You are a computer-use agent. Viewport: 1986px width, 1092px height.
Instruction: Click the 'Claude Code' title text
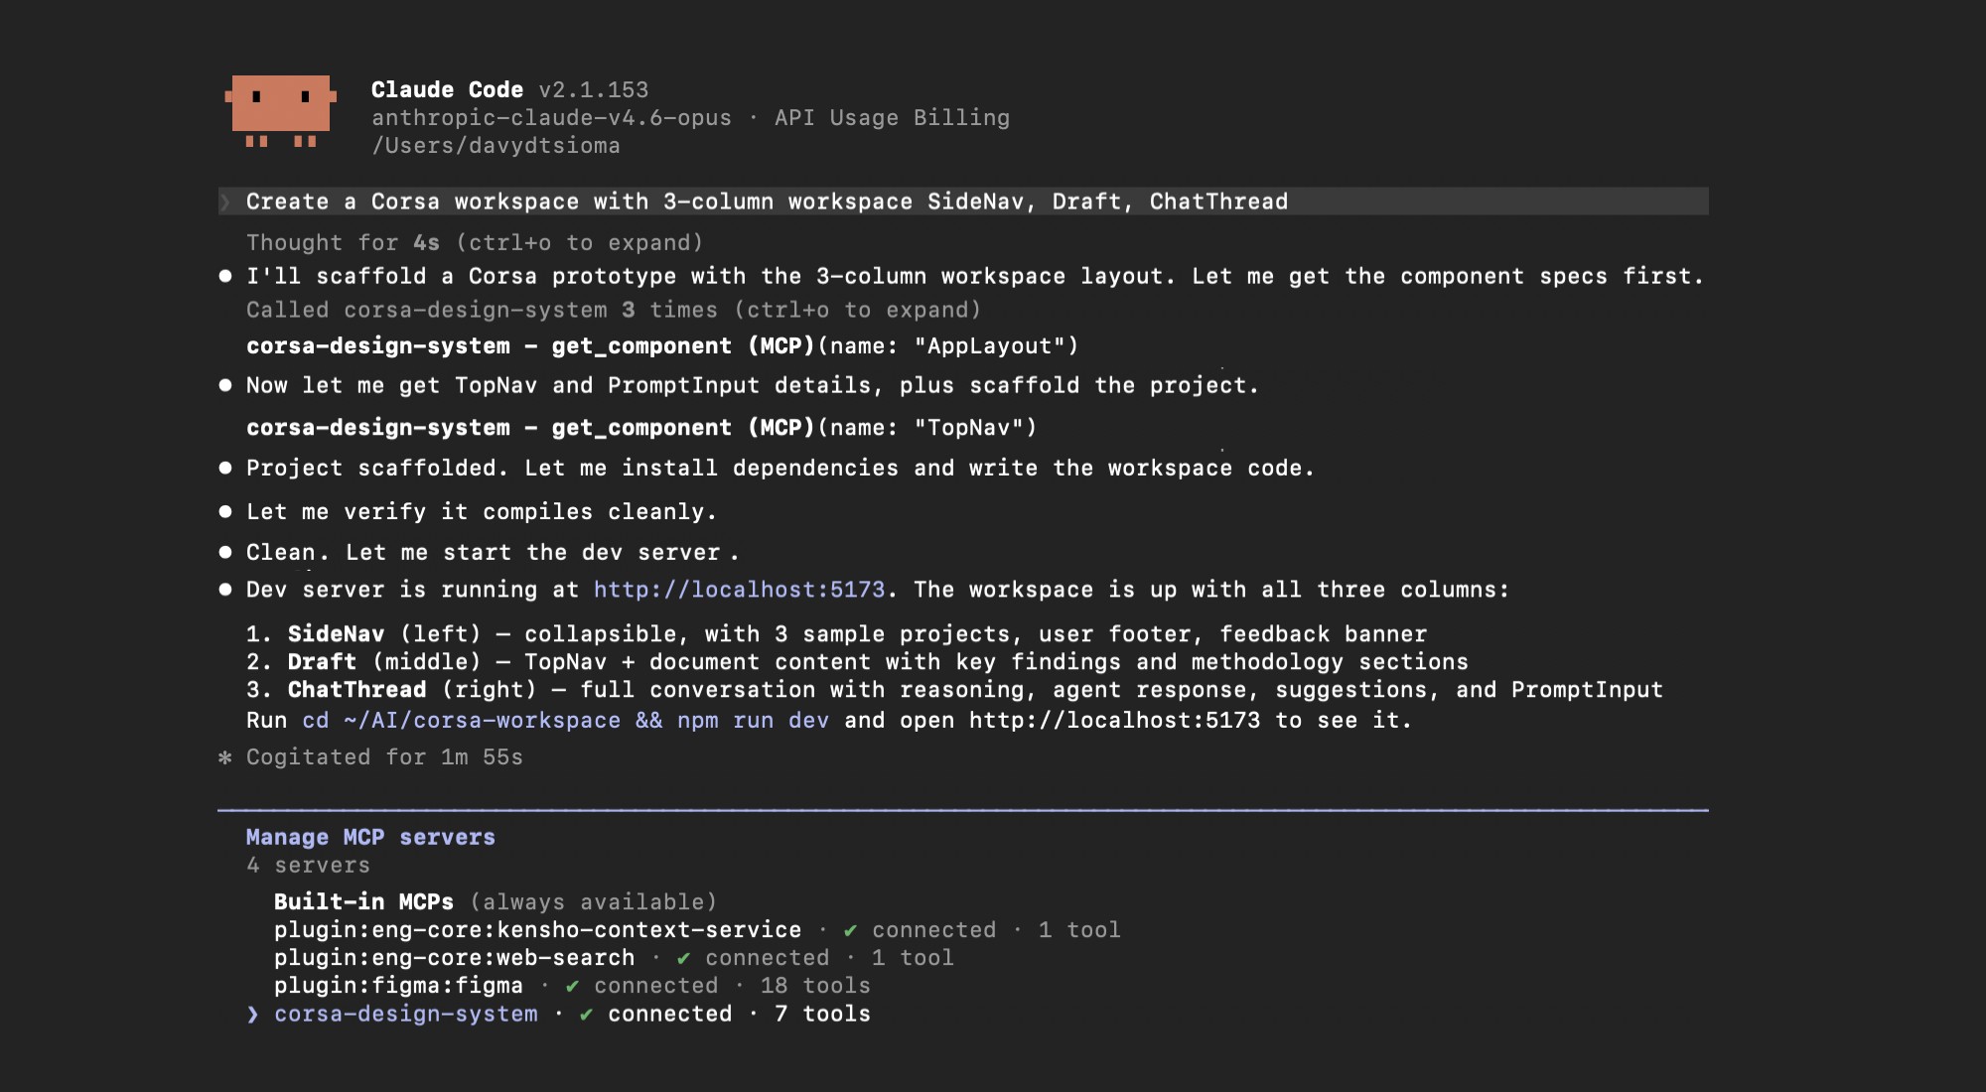(x=447, y=90)
